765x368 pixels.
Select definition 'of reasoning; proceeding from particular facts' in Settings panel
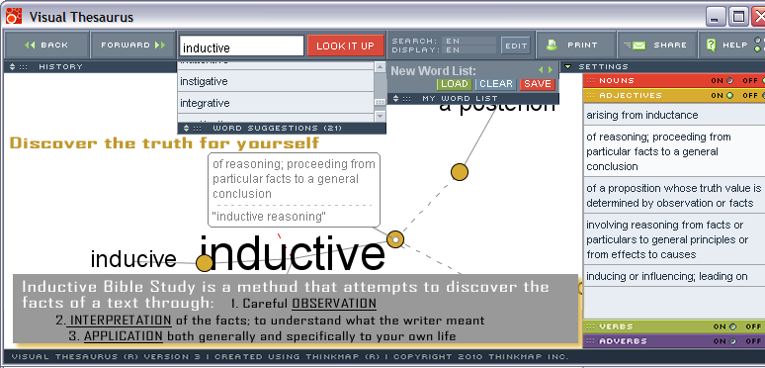[x=674, y=151]
